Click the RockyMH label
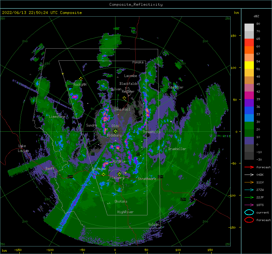The width and height of the screenshot is (272, 254). pos(80,85)
